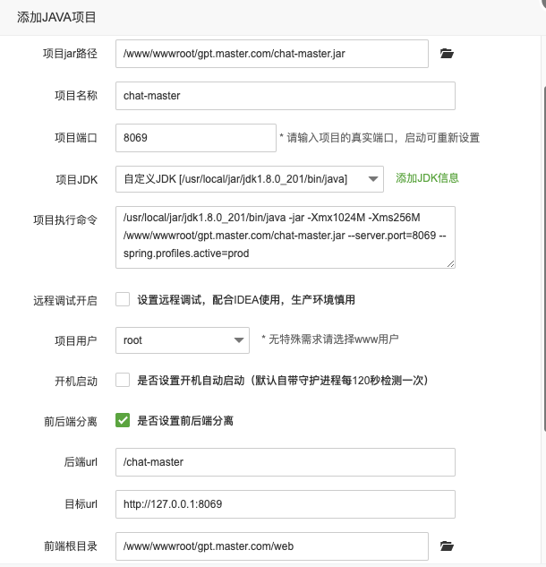Click the real port hint text
The image size is (546, 567).
[x=380, y=138]
